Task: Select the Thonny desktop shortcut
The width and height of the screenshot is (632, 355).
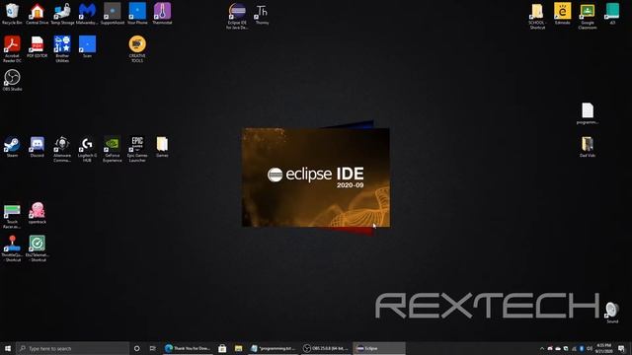Action: tap(262, 14)
